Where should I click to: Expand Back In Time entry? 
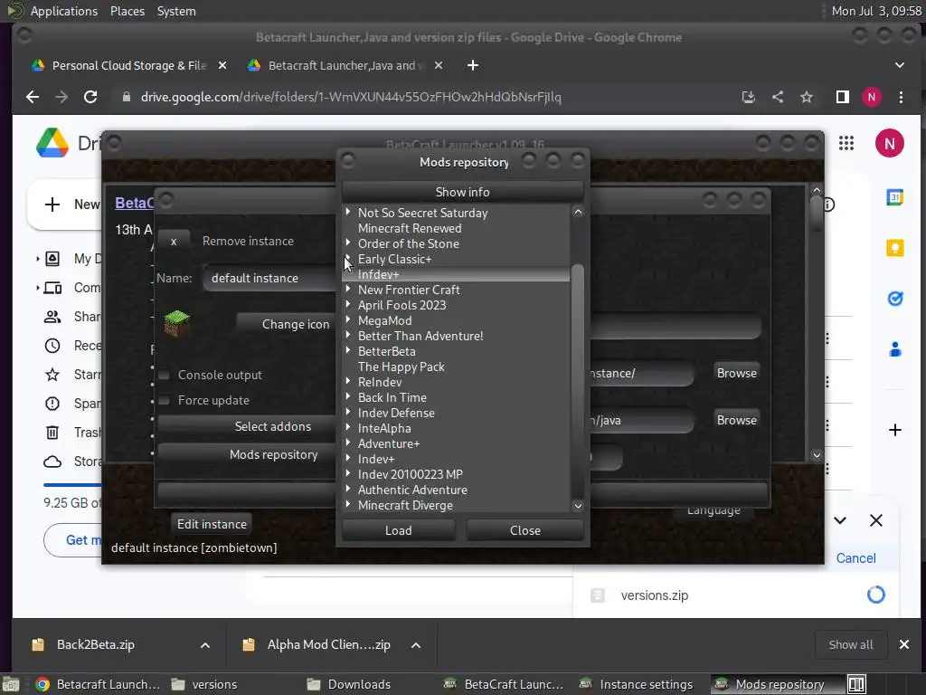tap(348, 396)
